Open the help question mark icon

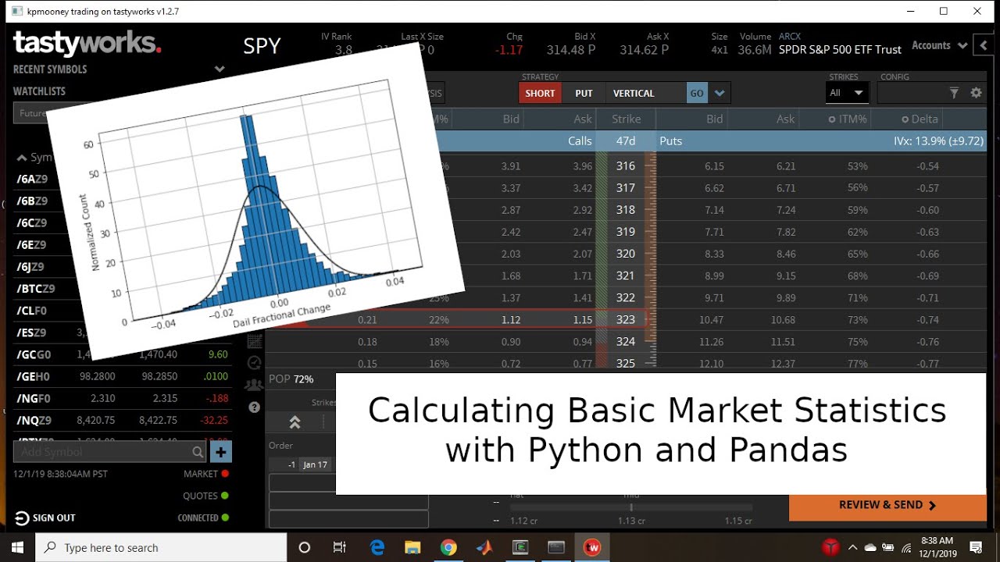coord(255,407)
